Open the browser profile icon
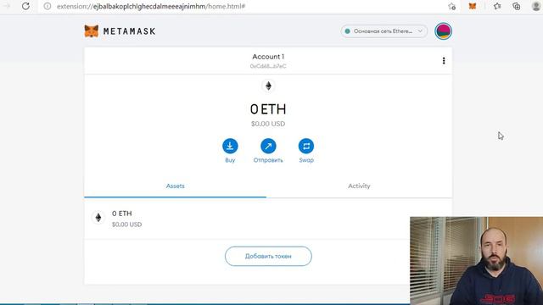Image resolution: width=543 pixels, height=305 pixels. [536, 6]
